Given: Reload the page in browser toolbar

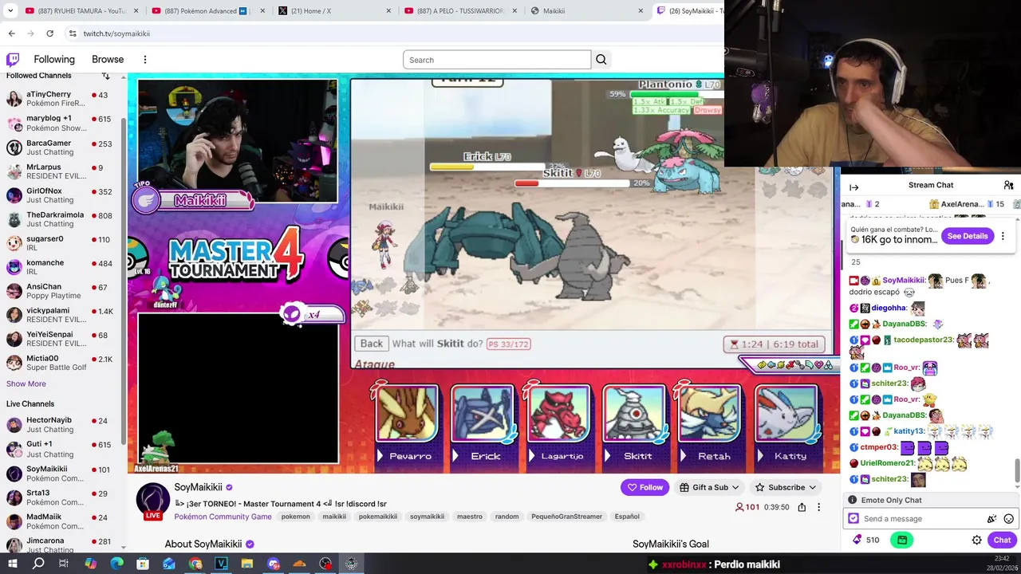Looking at the screenshot, I should 49,33.
